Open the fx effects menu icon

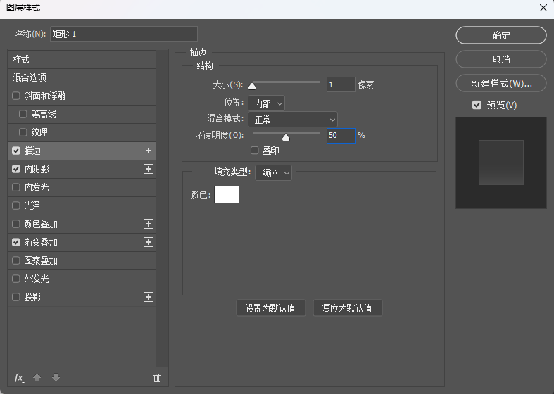[x=19, y=378]
